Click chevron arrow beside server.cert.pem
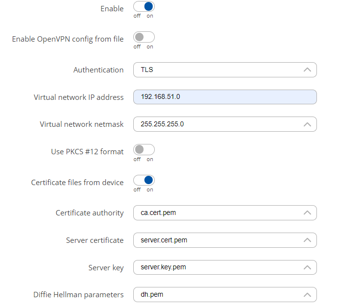This screenshot has width=338, height=308. pos(307,240)
